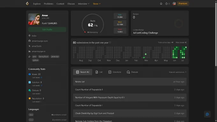Viewport: 217px width, 122px height.
Task: Open the user avatar menu
Action: (x=174, y=4)
